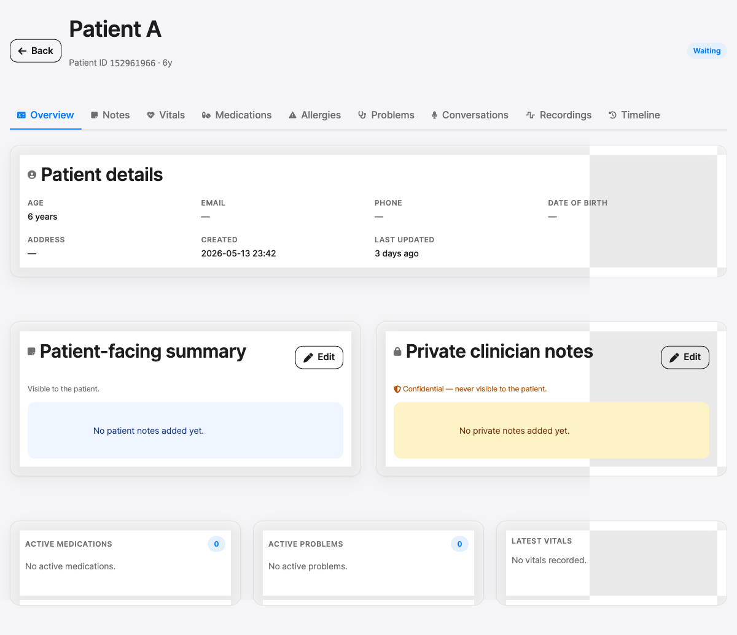Image resolution: width=737 pixels, height=635 pixels.
Task: Click the "DATE OF BIRTH" label
Action: coord(578,203)
